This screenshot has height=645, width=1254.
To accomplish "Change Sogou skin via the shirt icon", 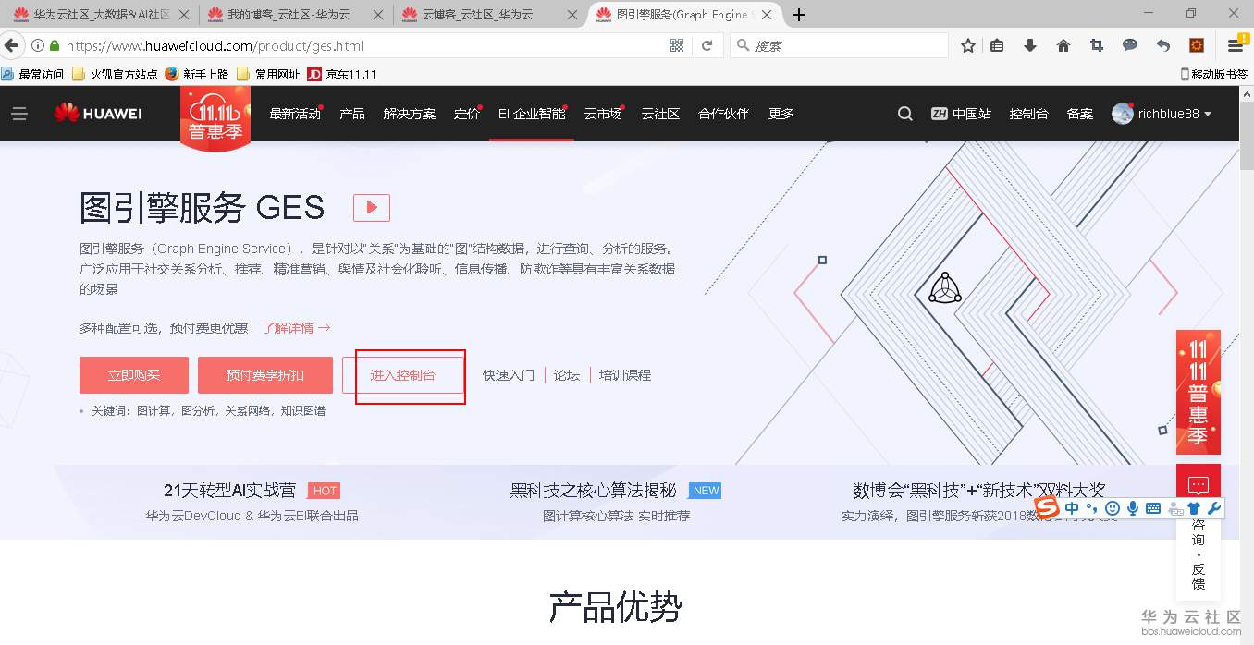I will [1193, 508].
